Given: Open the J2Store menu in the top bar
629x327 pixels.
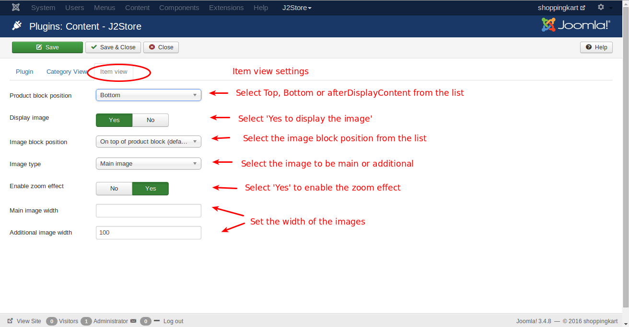Looking at the screenshot, I should coord(297,7).
